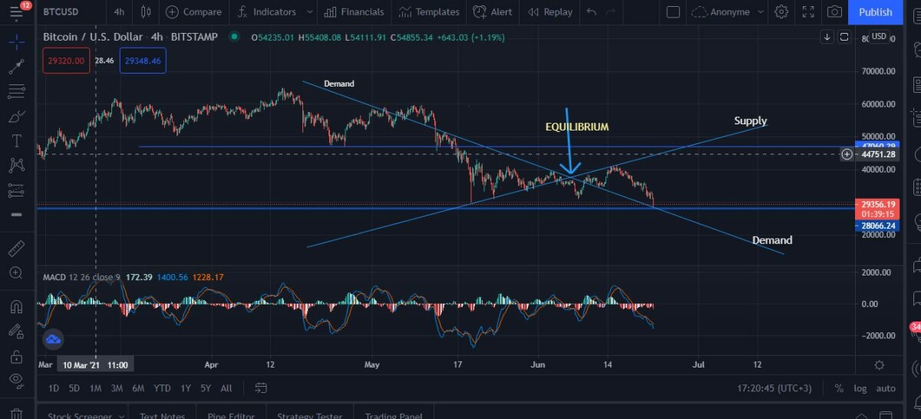Click the collapse pane down-arrow near price scale
Screen dimensions: 921x419
(827, 37)
